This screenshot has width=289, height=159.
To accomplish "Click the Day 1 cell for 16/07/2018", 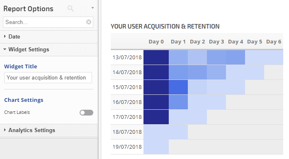I will [x=178, y=102].
